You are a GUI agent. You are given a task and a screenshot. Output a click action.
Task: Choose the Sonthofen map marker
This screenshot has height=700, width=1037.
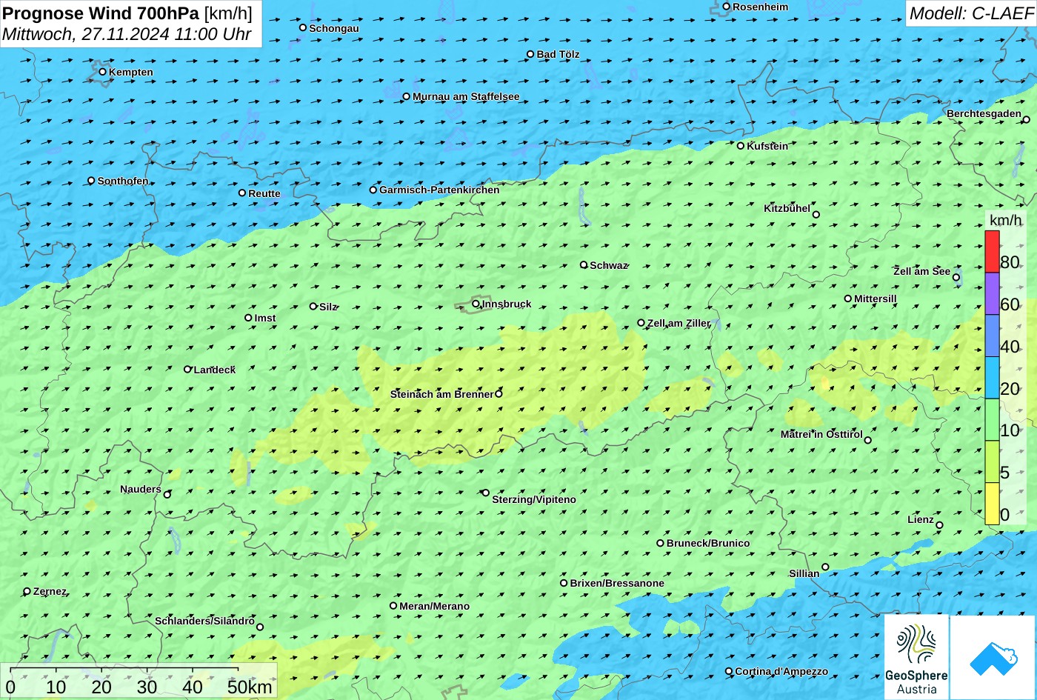click(x=92, y=181)
